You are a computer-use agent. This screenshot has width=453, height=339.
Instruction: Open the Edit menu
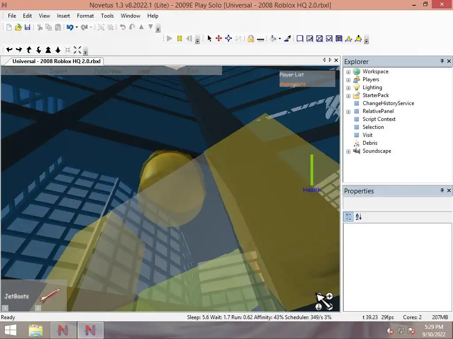click(27, 15)
